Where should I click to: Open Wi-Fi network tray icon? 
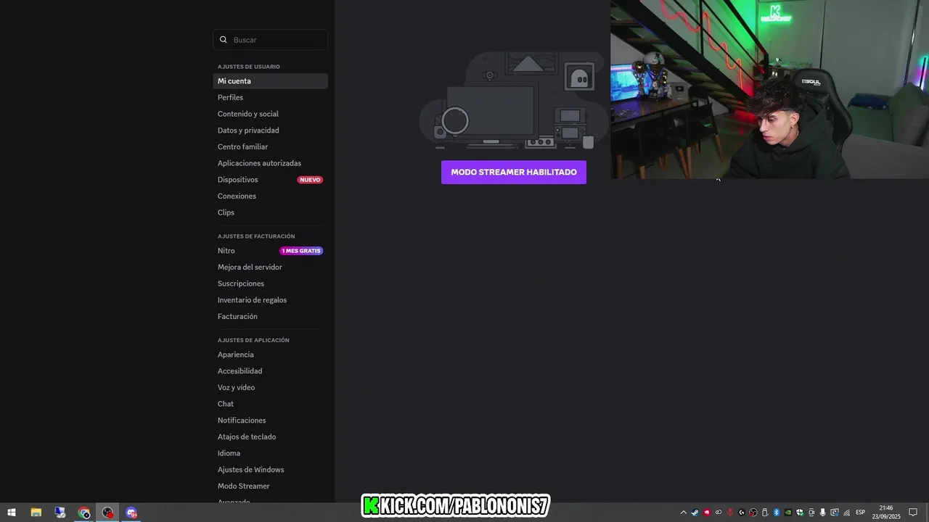click(847, 513)
